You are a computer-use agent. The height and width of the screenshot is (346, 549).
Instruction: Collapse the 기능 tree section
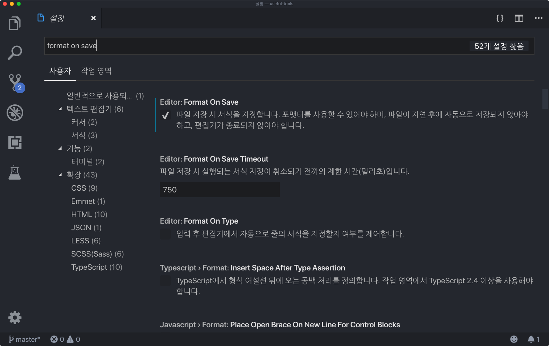pyautogui.click(x=60, y=148)
